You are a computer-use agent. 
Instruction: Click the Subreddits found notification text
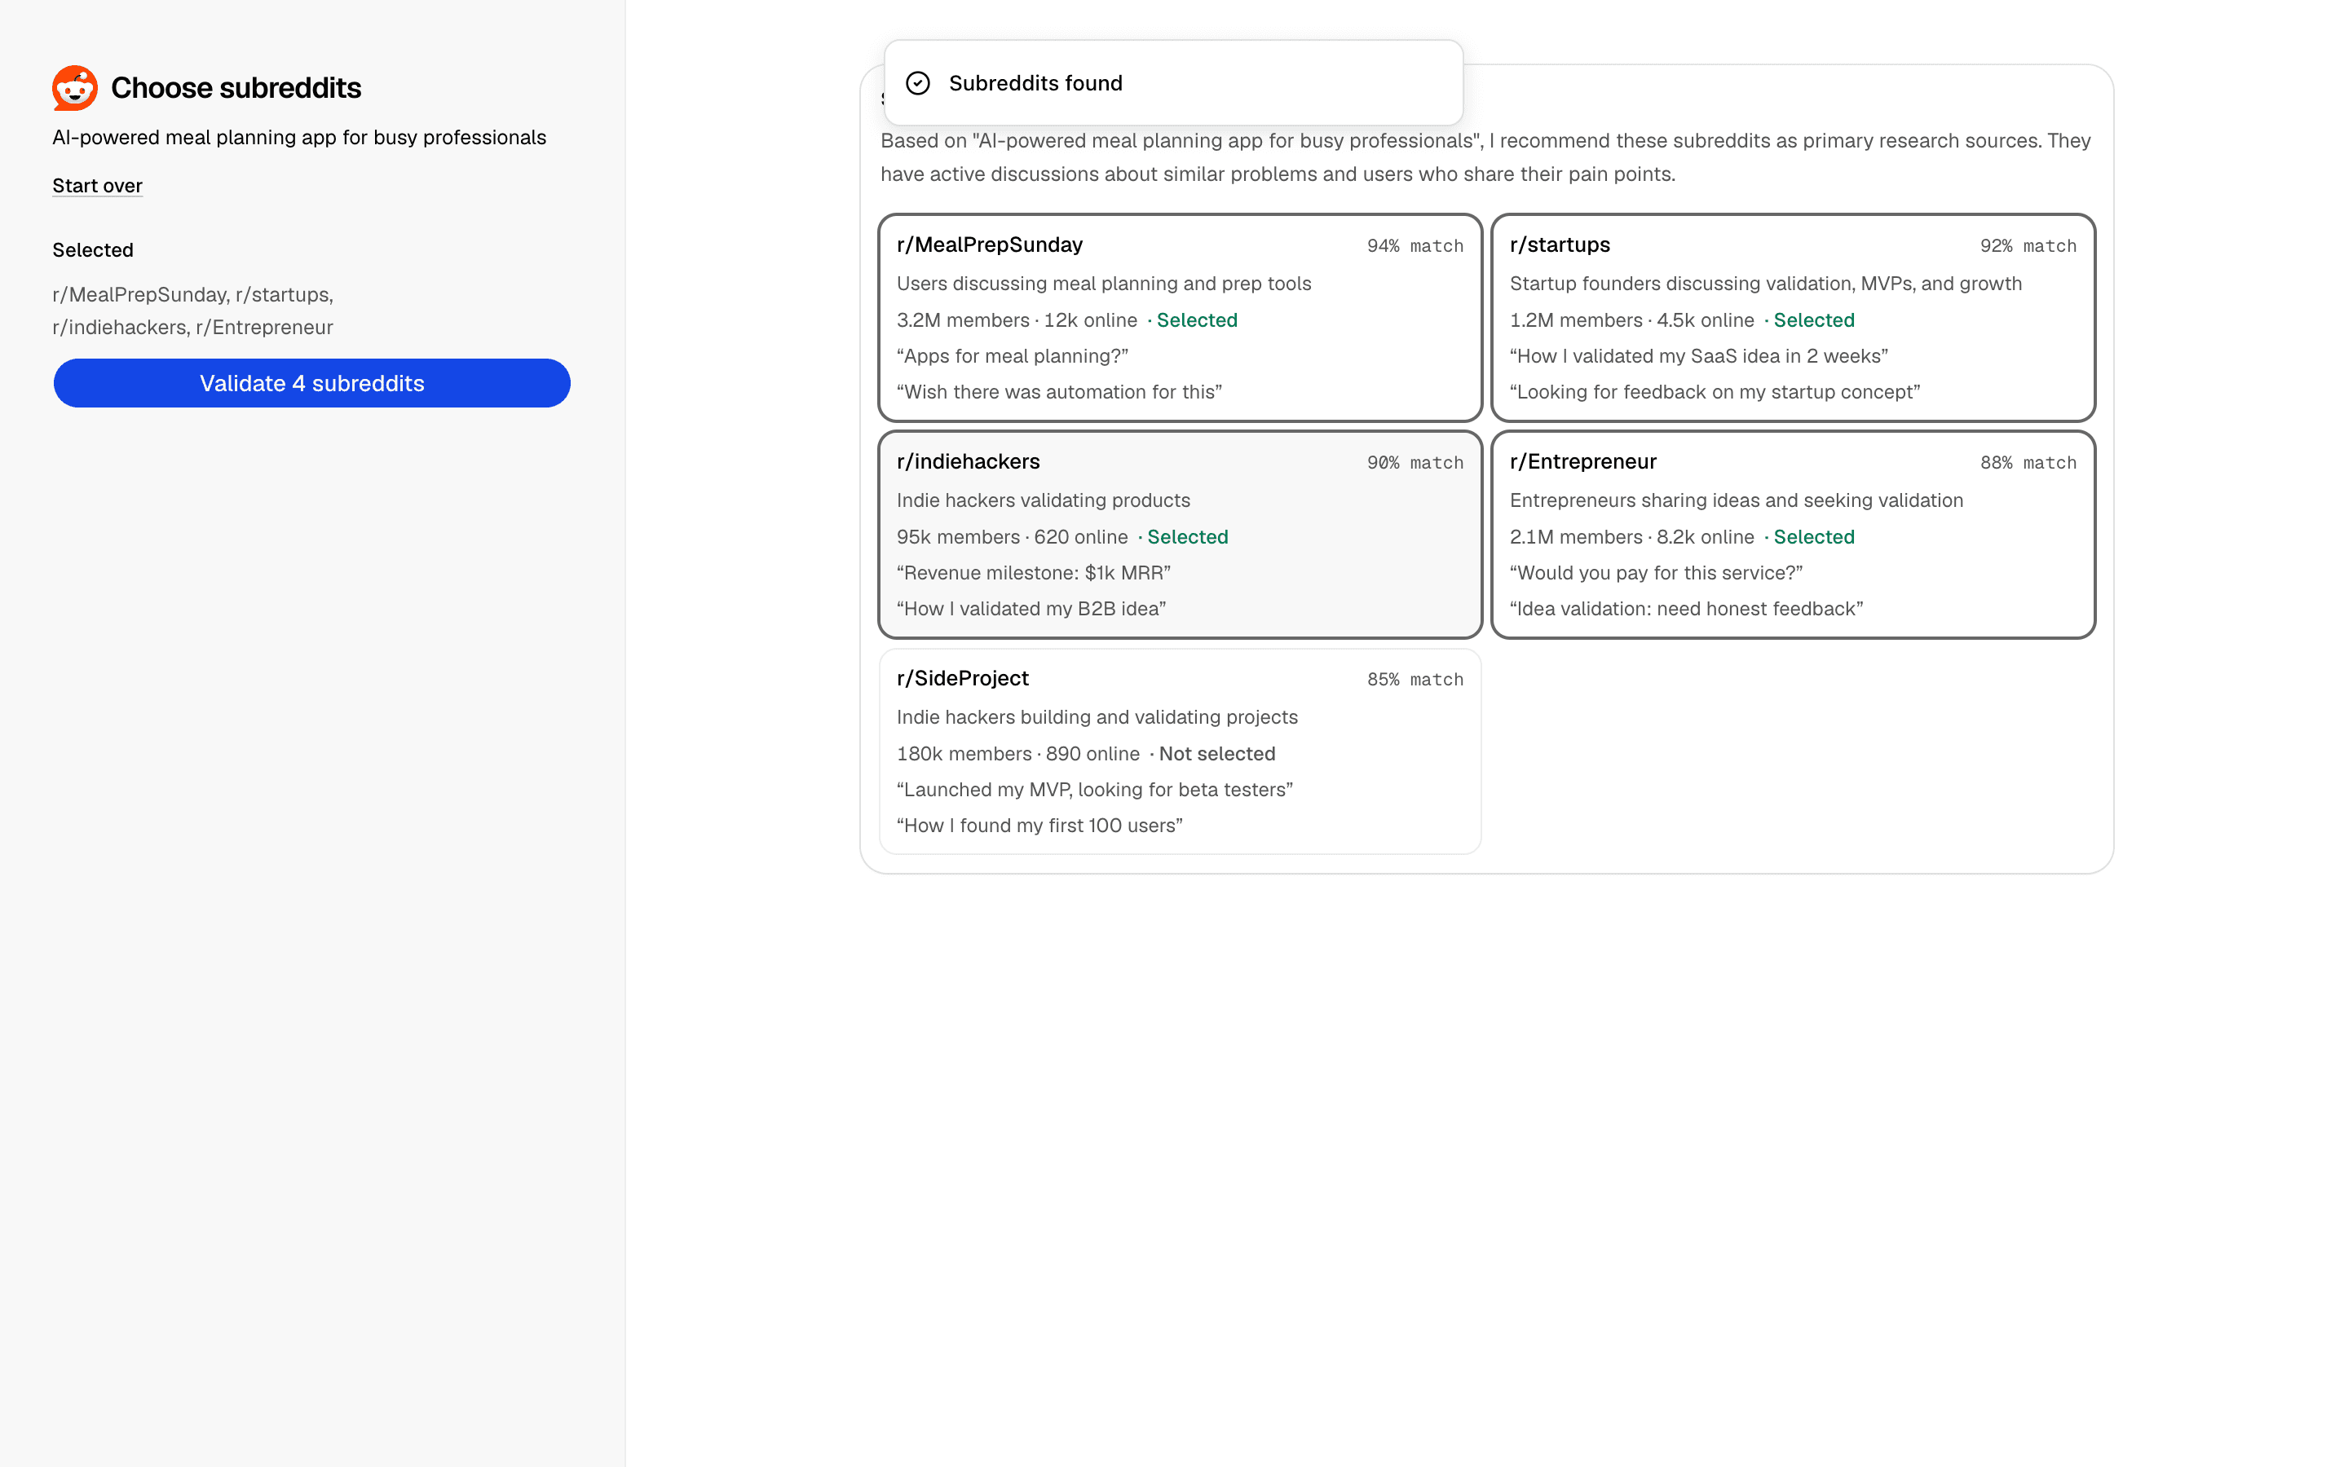click(x=1035, y=83)
